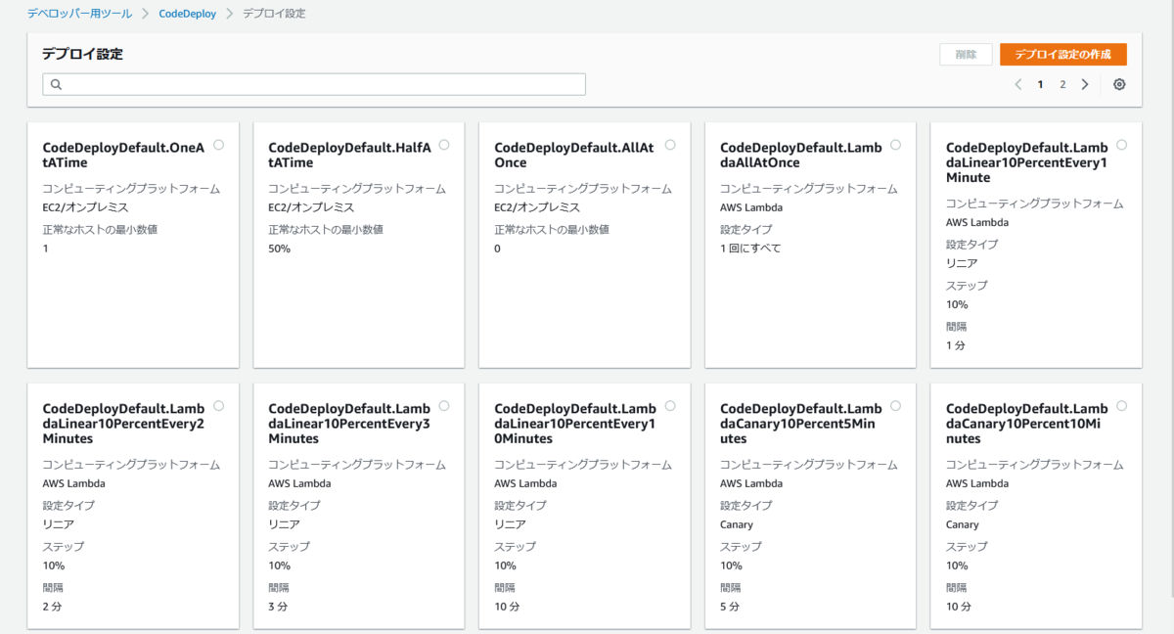Screen dimensions: 1174x634
Task: Go to previous page arrow
Action: pos(1018,84)
